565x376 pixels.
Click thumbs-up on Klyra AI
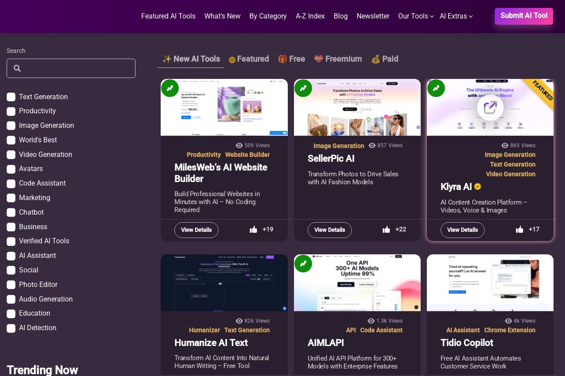click(520, 230)
